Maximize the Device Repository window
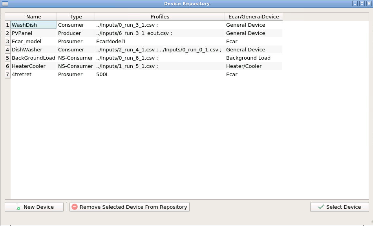The image size is (373, 226). 362,4
